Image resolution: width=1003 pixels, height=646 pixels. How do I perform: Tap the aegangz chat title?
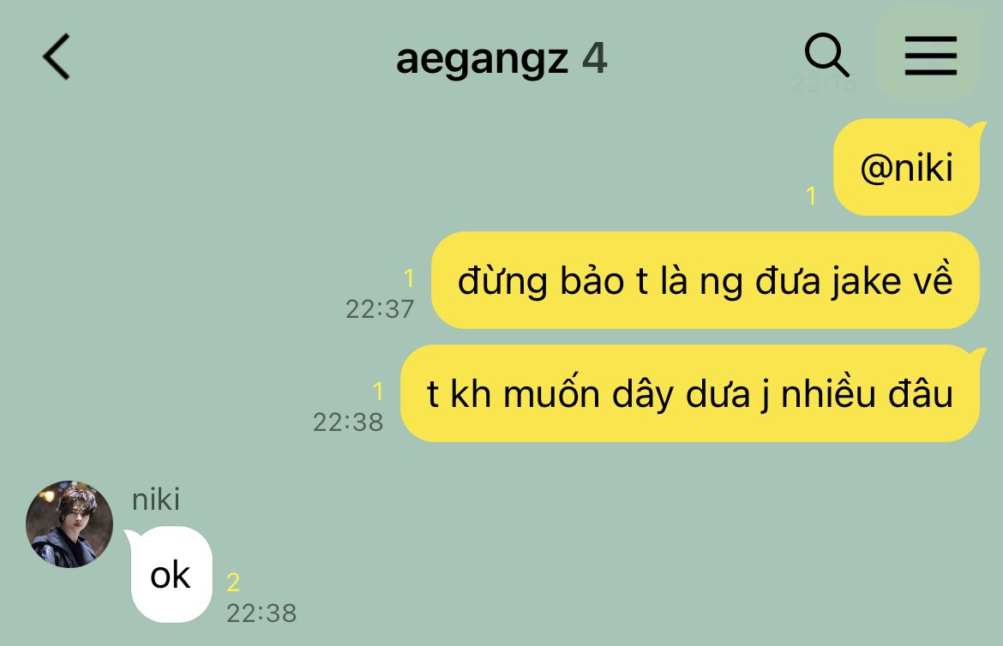[482, 59]
